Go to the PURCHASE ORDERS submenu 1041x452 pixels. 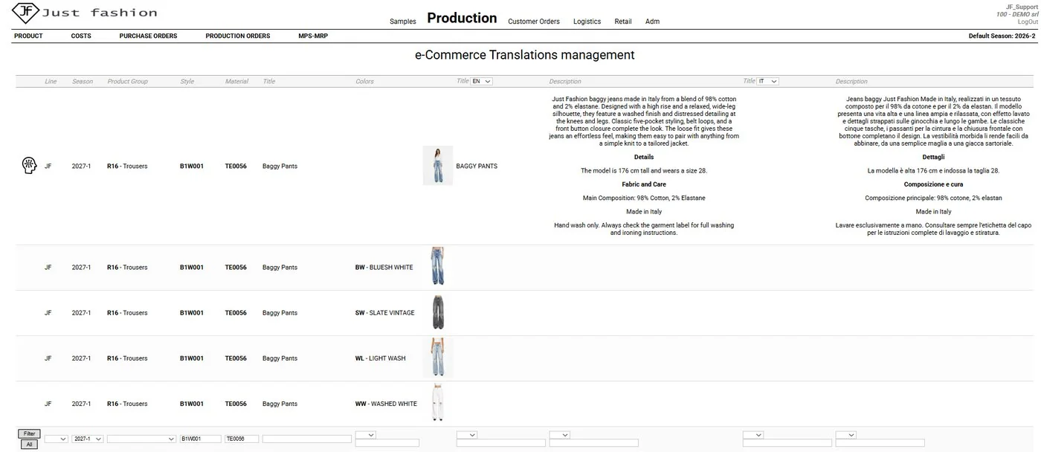pos(148,36)
